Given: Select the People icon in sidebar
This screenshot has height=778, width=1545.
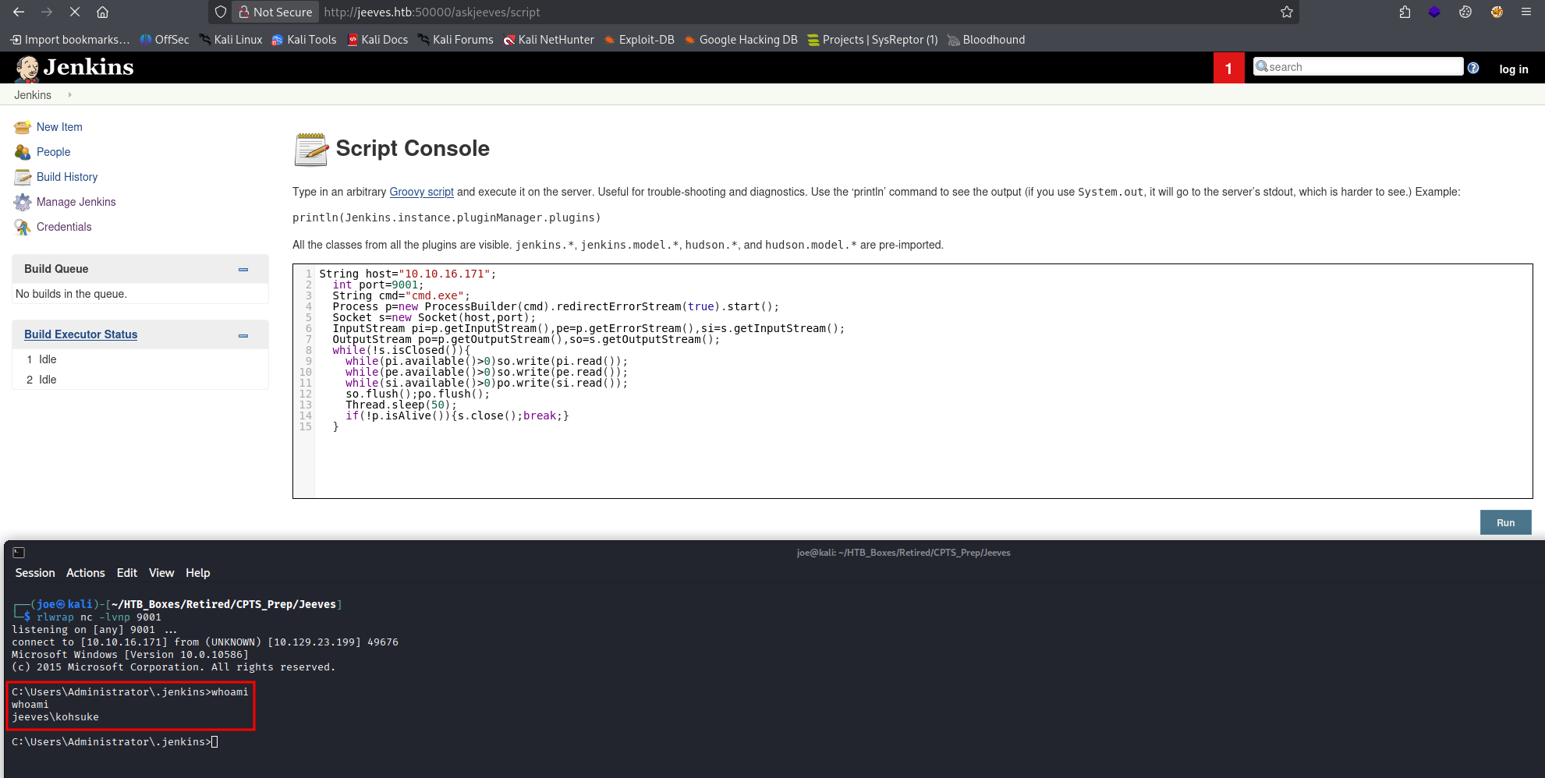Looking at the screenshot, I should [x=23, y=151].
